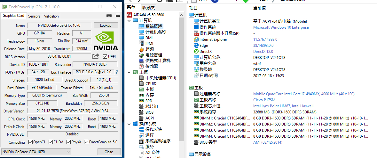Open the AMI (03/12/2014) BIOS link
The image size is (377, 158).
point(268,142)
